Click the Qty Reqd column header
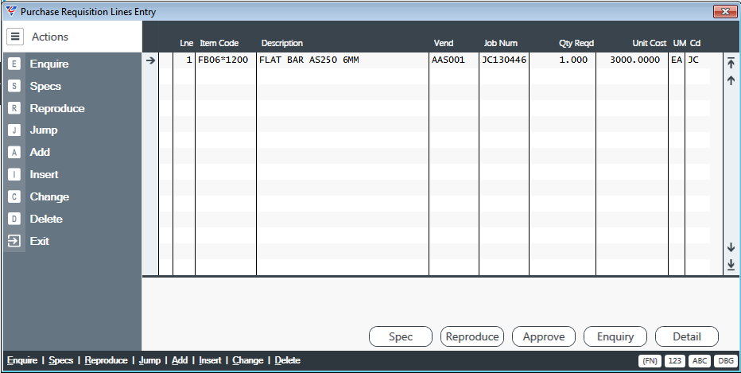Screen dimensions: 741x373 tap(576, 43)
